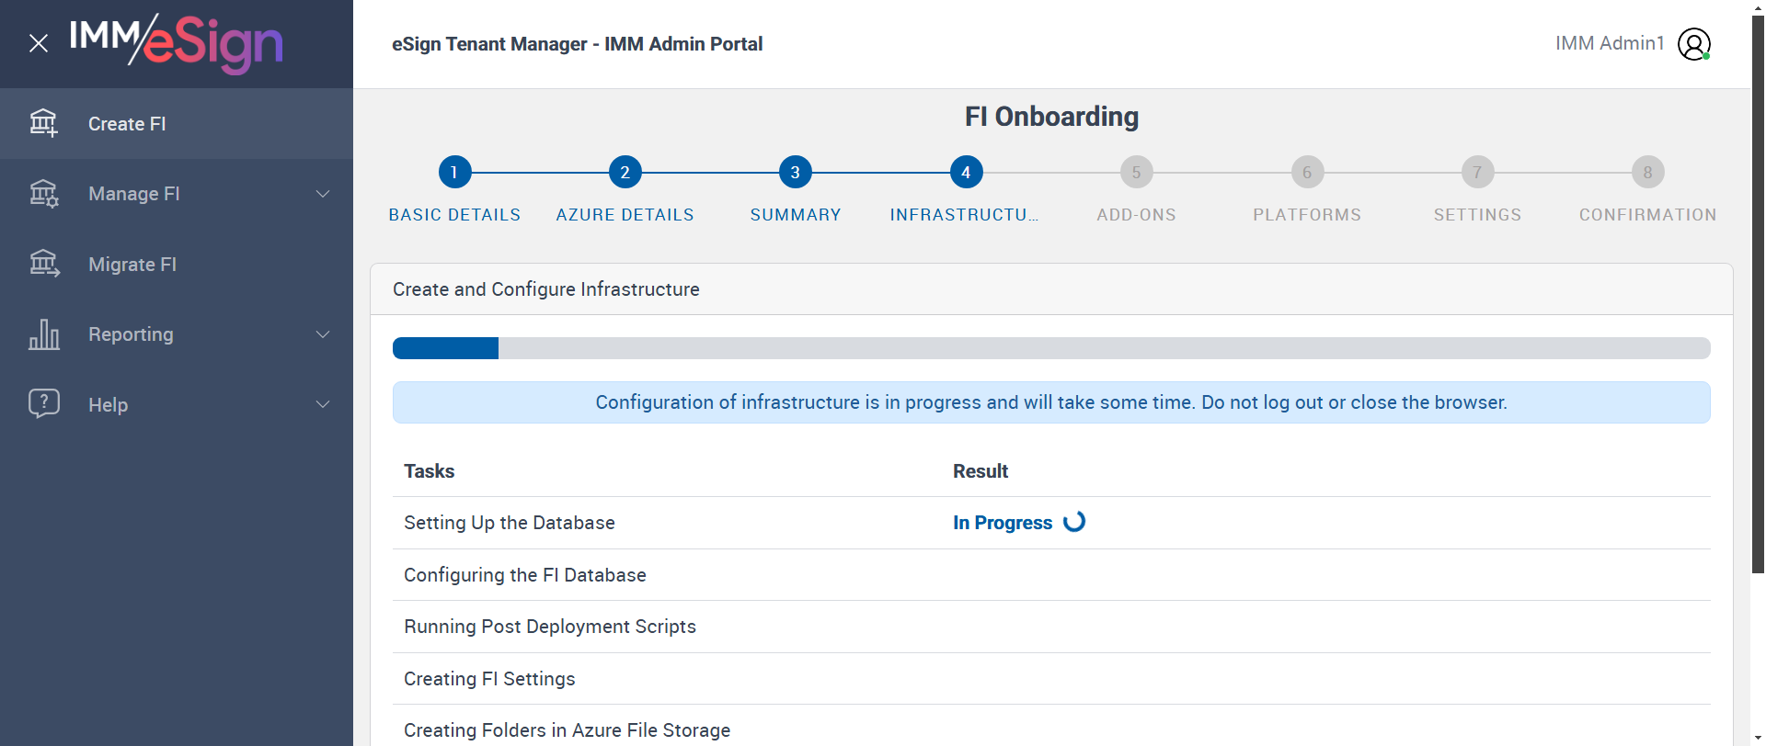
Task: Go to step 1 Basic Details
Action: pos(454,172)
